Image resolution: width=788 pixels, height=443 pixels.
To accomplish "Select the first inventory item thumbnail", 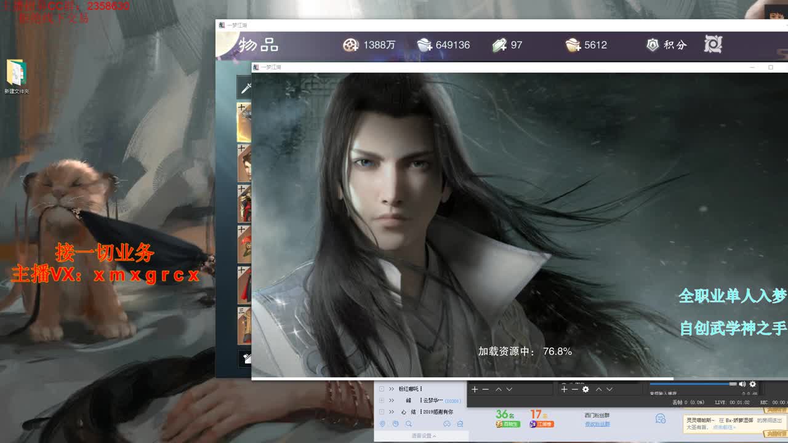I will pos(244,122).
